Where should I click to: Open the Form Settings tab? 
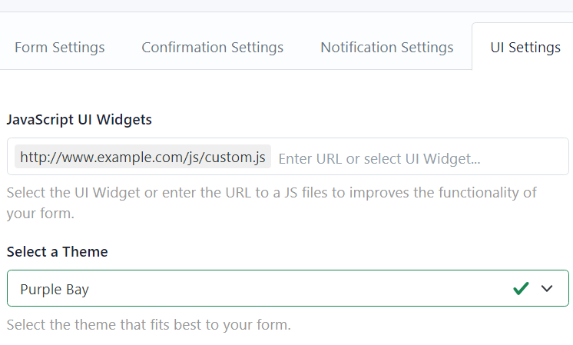pyautogui.click(x=59, y=47)
